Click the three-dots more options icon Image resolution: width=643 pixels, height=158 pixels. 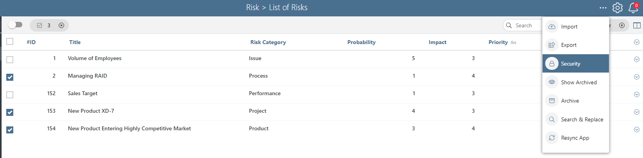pyautogui.click(x=603, y=8)
